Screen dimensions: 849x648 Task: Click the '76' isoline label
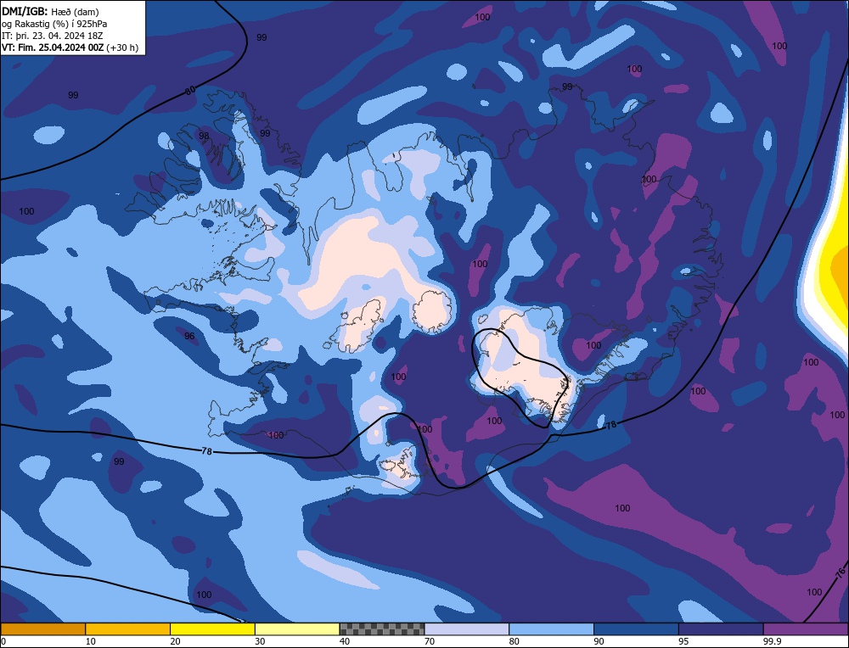(x=840, y=572)
